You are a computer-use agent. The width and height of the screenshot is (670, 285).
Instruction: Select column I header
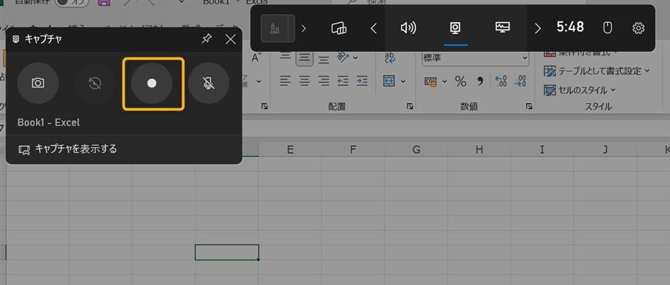[x=542, y=149]
